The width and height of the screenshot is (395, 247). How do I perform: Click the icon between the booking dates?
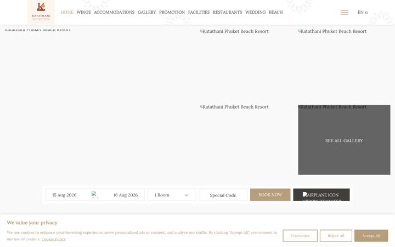point(95,194)
